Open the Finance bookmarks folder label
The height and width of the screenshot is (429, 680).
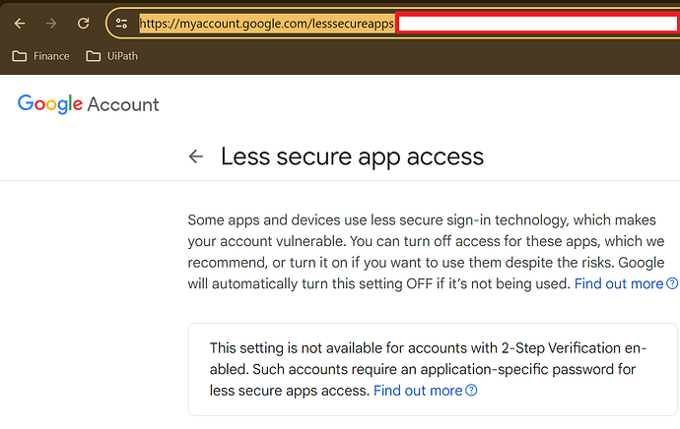(x=51, y=56)
